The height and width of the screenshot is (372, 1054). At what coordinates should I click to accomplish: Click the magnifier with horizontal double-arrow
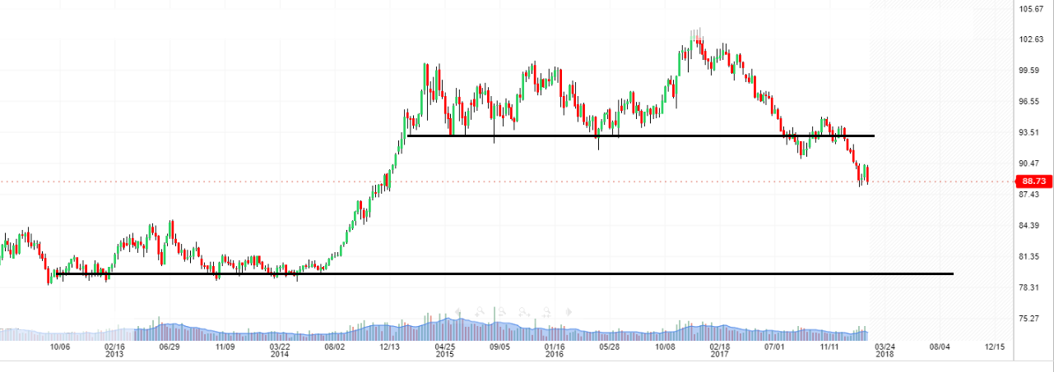pos(524,312)
